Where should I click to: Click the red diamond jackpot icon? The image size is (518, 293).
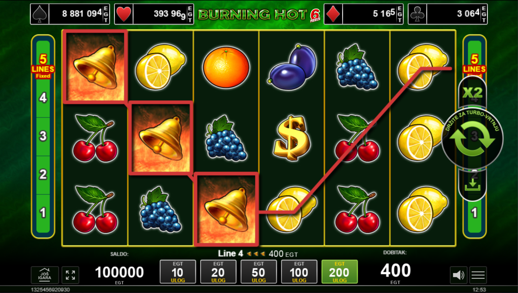click(333, 14)
